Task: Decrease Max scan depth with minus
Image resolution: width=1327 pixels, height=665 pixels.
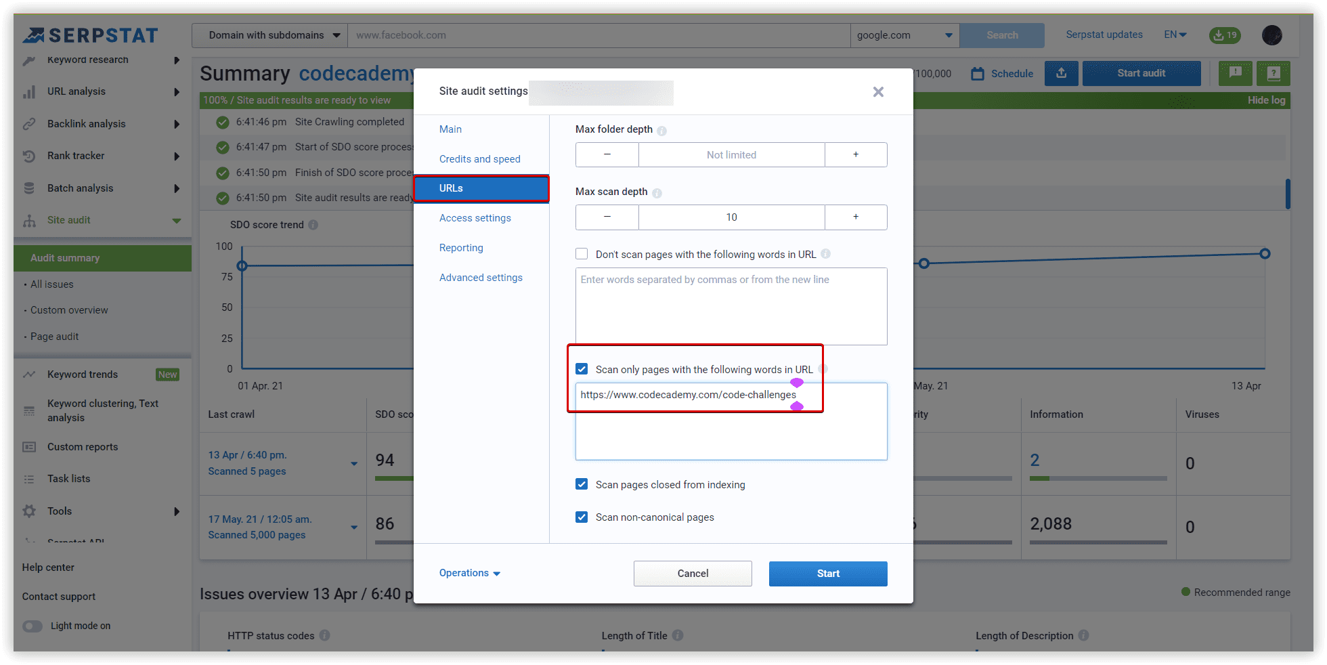Action: (607, 217)
